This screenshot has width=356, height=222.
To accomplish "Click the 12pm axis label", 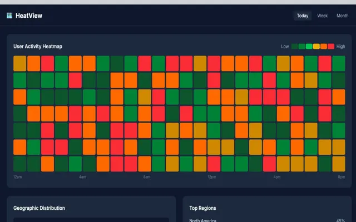I will coord(211,177).
